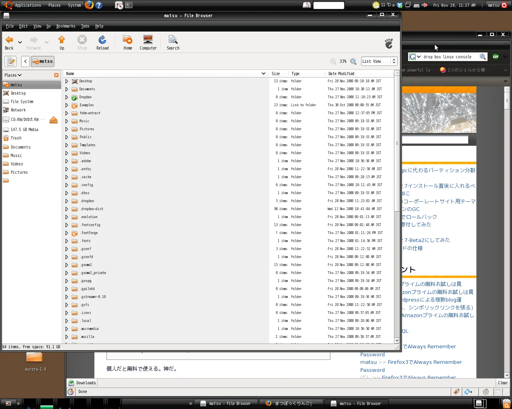
Task: Click the Reload toolbar icon
Action: coord(102,42)
